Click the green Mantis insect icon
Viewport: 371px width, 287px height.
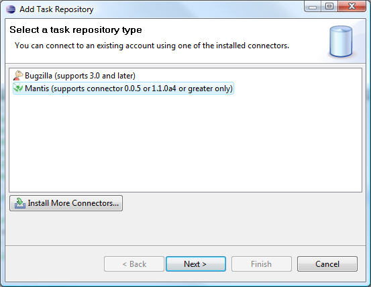point(18,89)
